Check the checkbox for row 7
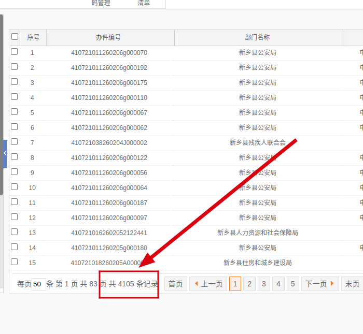This screenshot has width=363, height=334. tap(15, 142)
